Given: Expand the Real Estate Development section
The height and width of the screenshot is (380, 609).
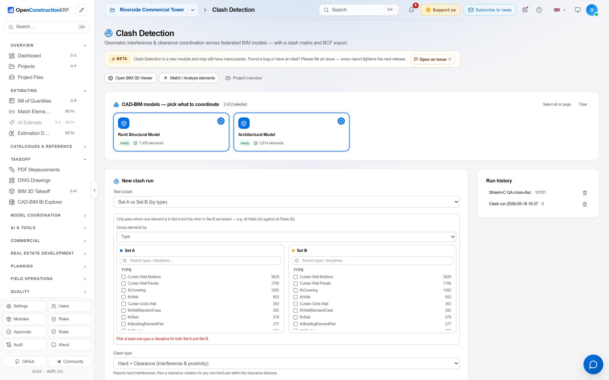Looking at the screenshot, I should tap(85, 253).
